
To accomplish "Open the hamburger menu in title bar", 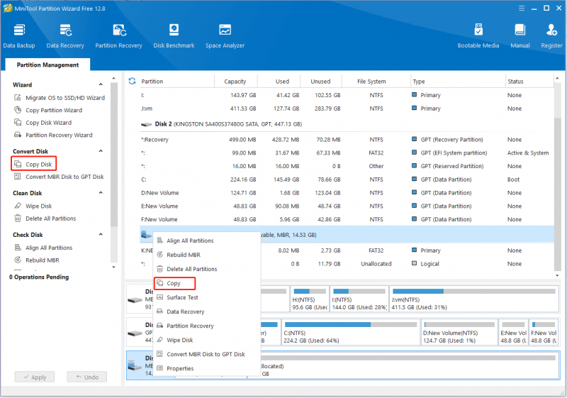I will click(x=522, y=8).
